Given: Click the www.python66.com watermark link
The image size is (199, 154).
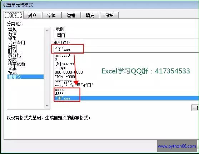Looking at the screenshot, I should point(177,146).
